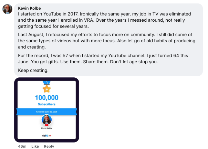Viewport: 208px width, 149px height.
Task: Click the vidIQ logo in the image
Action: (x=45, y=136)
